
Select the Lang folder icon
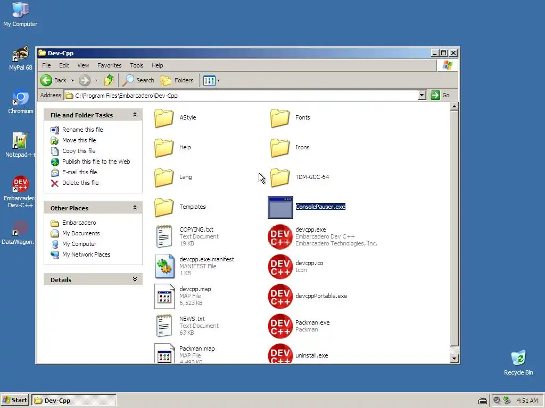pos(164,177)
